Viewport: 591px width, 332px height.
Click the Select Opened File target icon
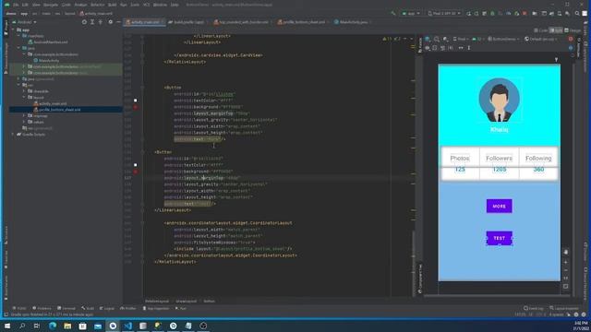(x=84, y=22)
